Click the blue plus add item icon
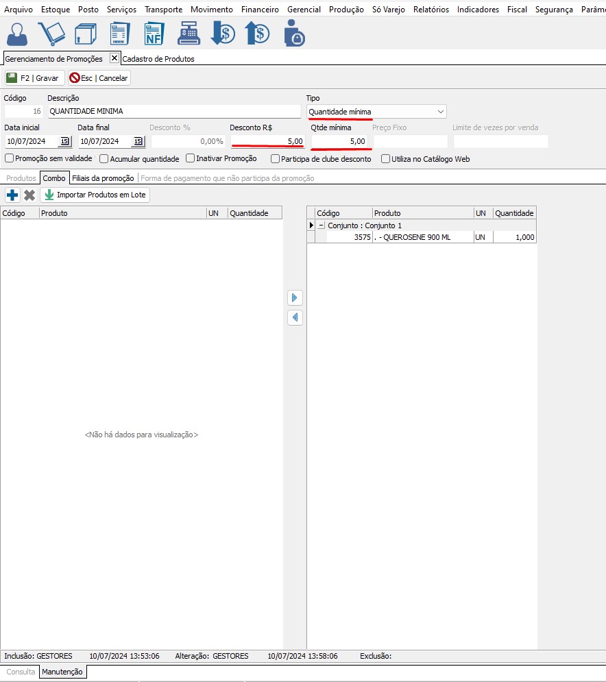This screenshot has height=682, width=606. click(x=12, y=195)
